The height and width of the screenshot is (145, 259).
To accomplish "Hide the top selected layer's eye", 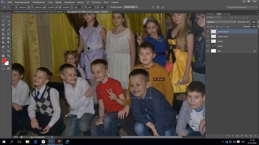I will [208, 31].
